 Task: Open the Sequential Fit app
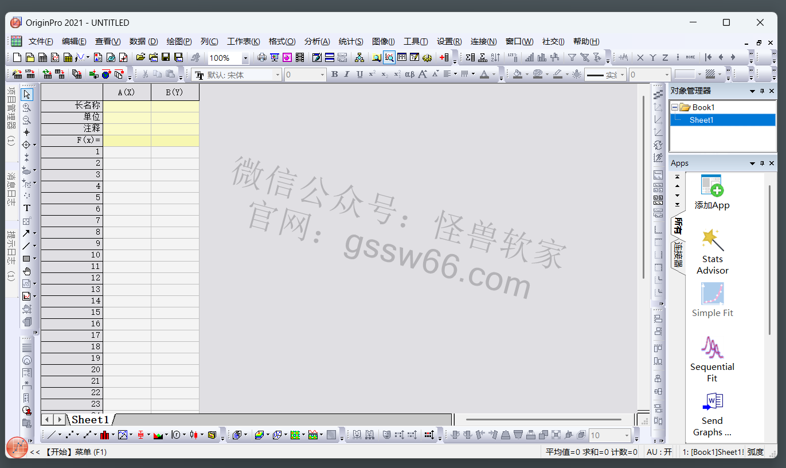(x=712, y=360)
